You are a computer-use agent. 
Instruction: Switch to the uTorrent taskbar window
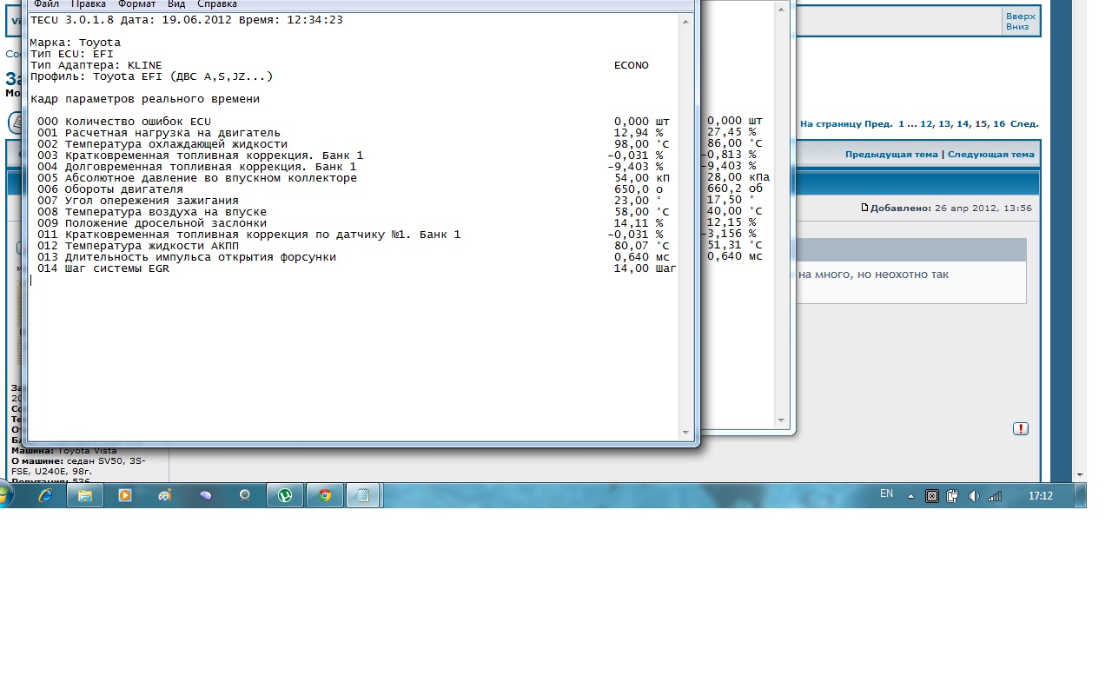[284, 495]
